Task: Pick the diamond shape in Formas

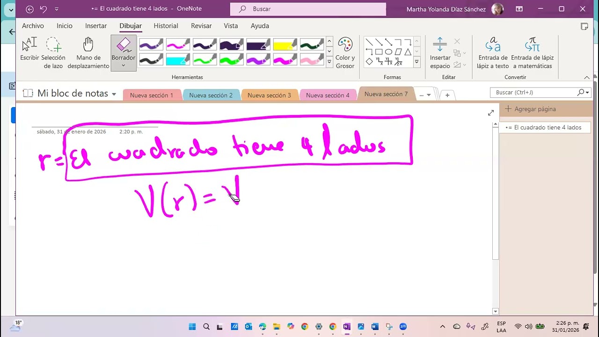Action: click(369, 61)
